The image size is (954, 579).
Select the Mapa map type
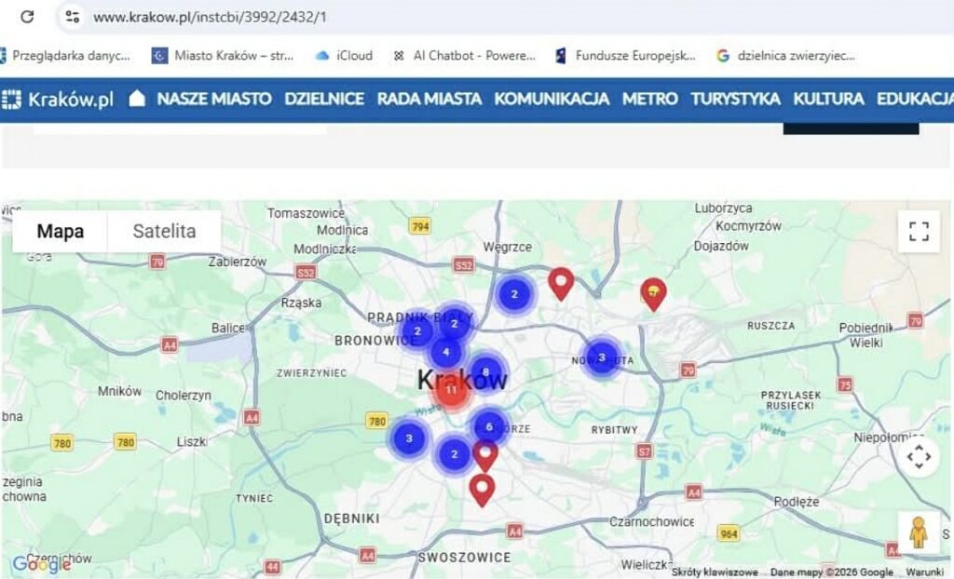[x=61, y=232]
